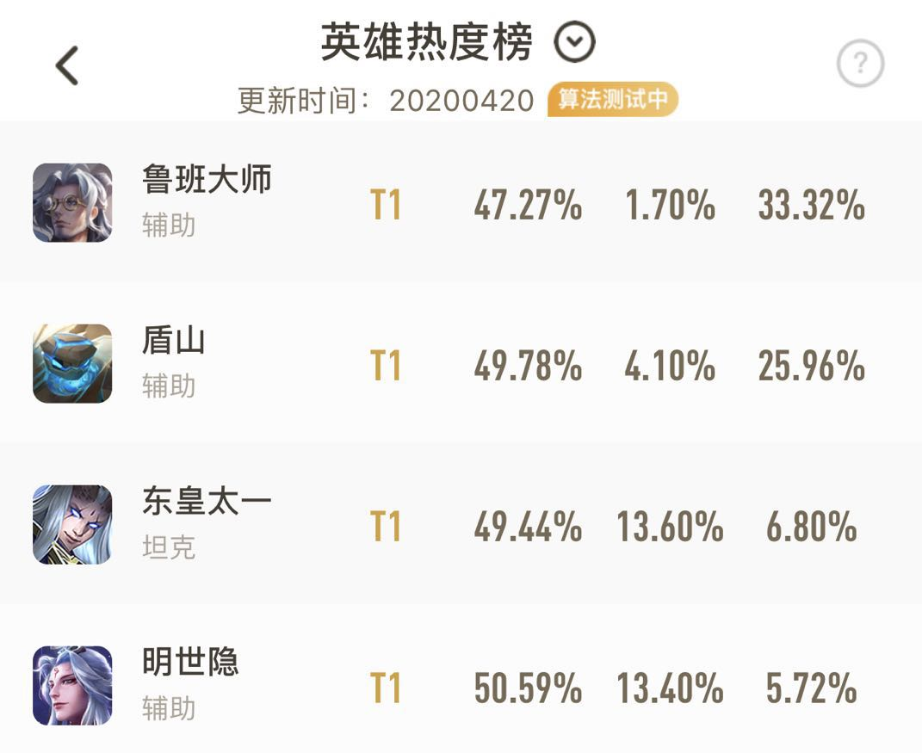The image size is (922, 753).
Task: Open 明世隐 hero avatar
Action: coord(72,685)
